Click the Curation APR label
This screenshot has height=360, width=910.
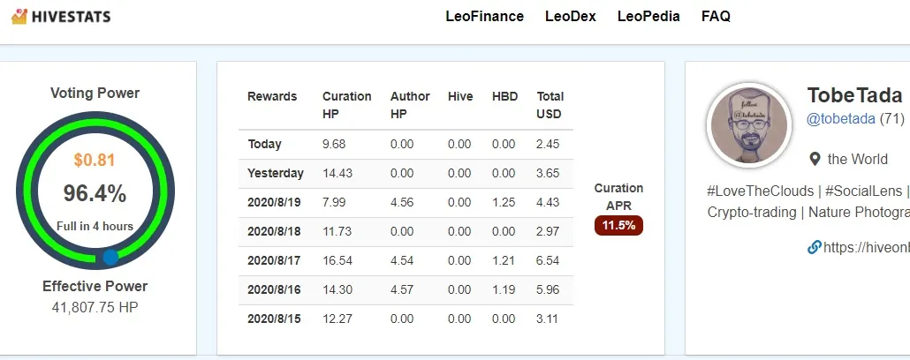click(x=618, y=197)
